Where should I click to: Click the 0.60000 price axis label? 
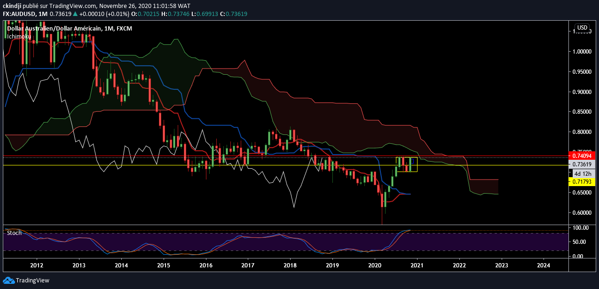583,213
